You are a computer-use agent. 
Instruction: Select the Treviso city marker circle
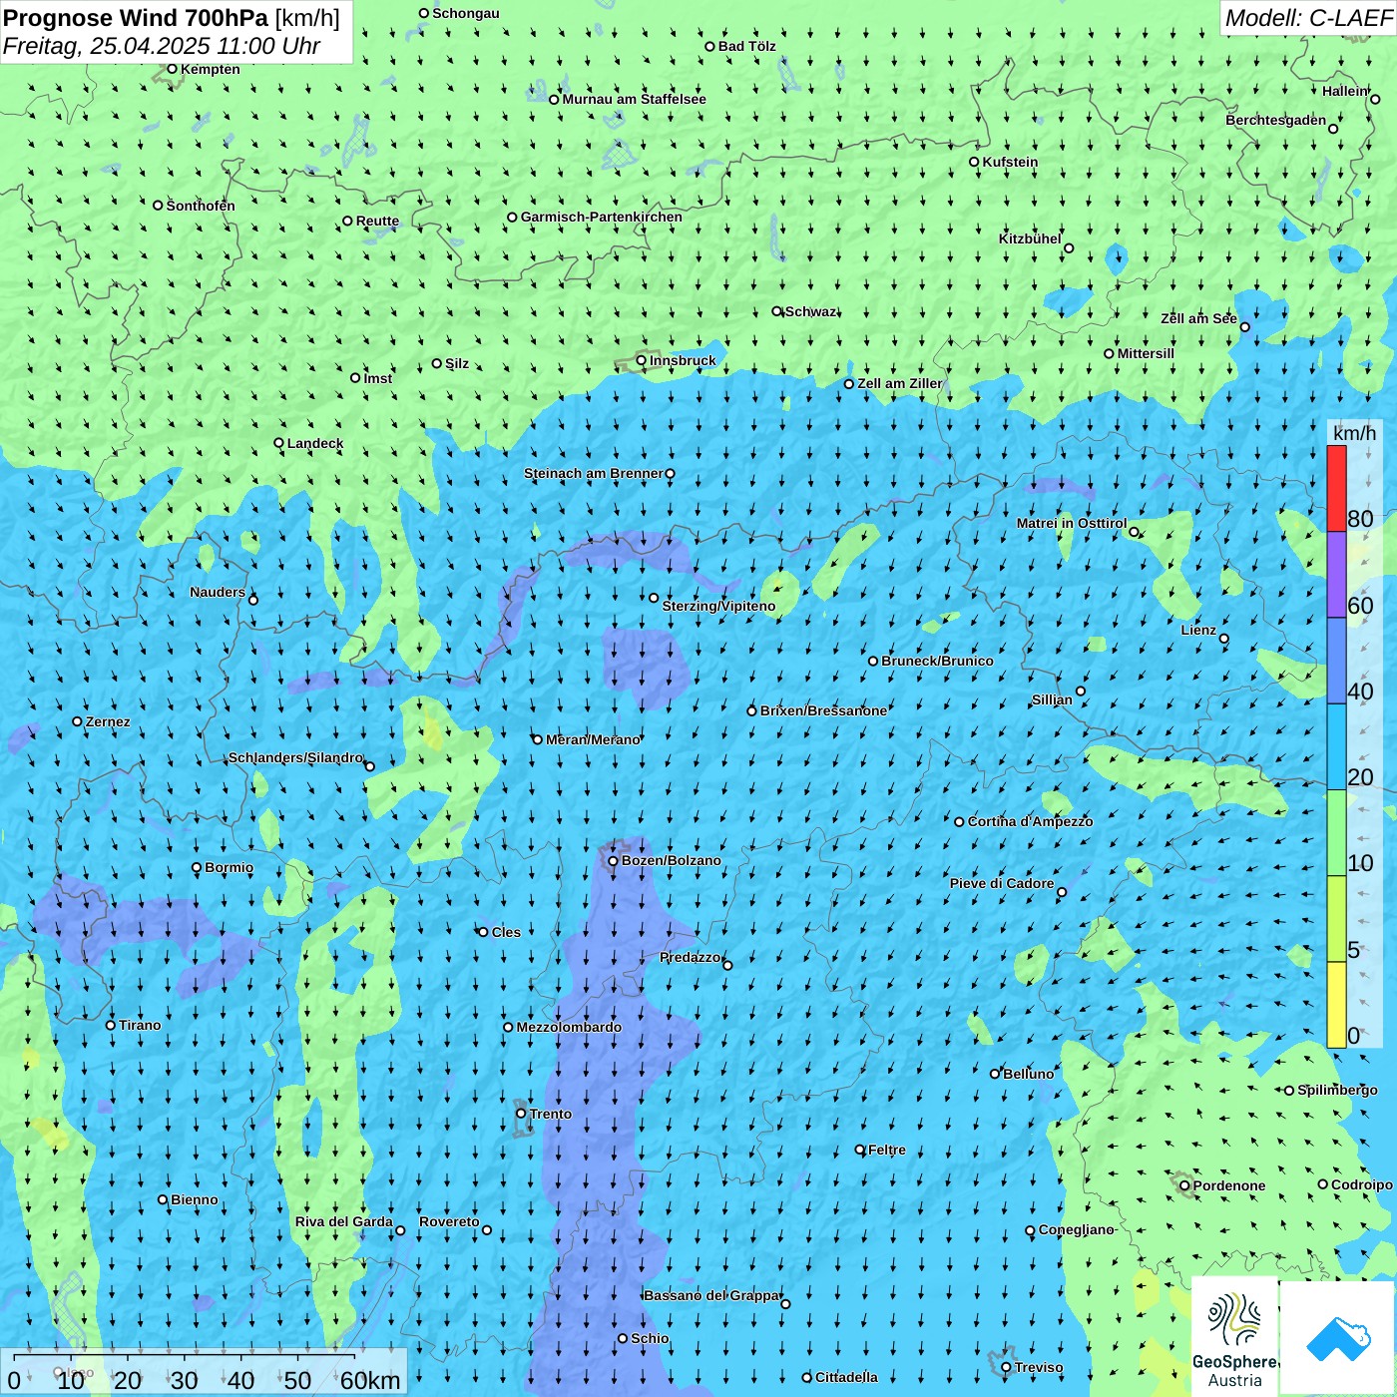point(1007,1368)
